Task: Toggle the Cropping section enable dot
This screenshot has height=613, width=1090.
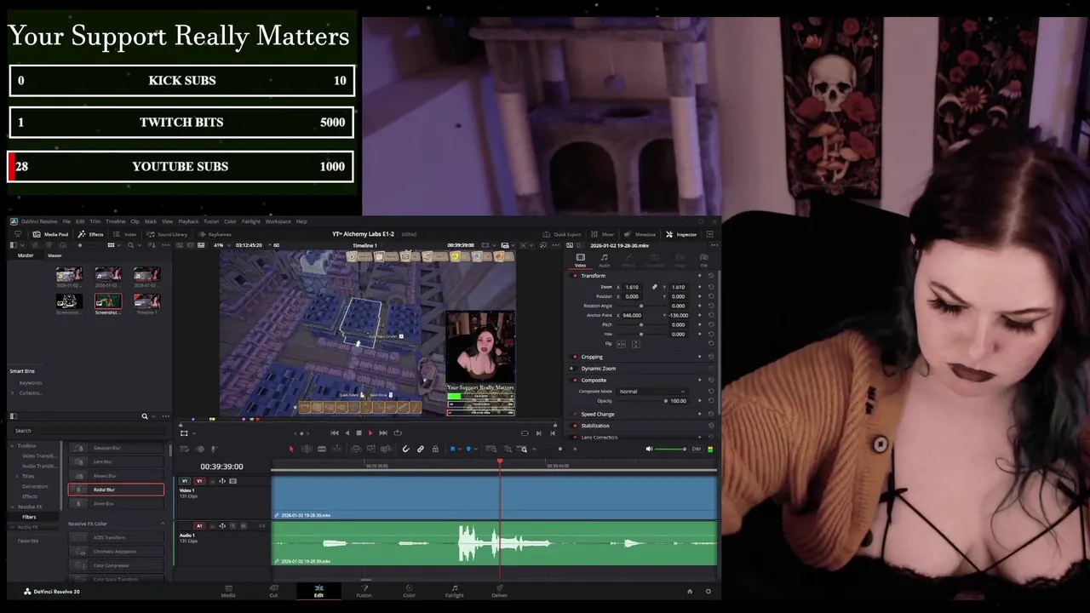Action: 575,357
